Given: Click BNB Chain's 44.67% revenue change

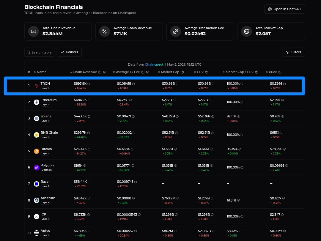Looking at the screenshot, I should [x=81, y=137].
